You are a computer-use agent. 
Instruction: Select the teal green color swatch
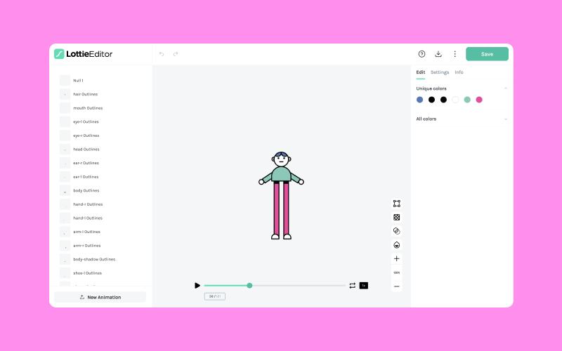(467, 100)
